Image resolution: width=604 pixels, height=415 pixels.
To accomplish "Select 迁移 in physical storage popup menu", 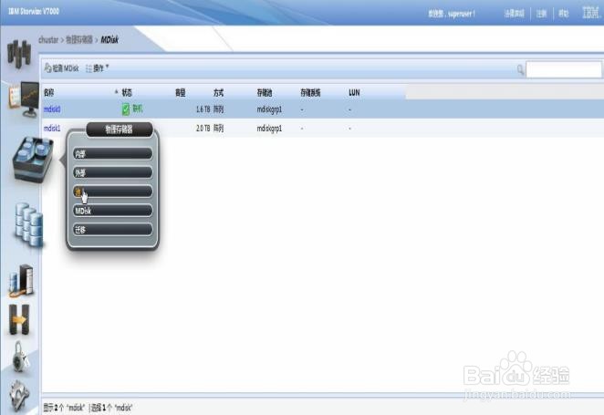I will (x=112, y=230).
